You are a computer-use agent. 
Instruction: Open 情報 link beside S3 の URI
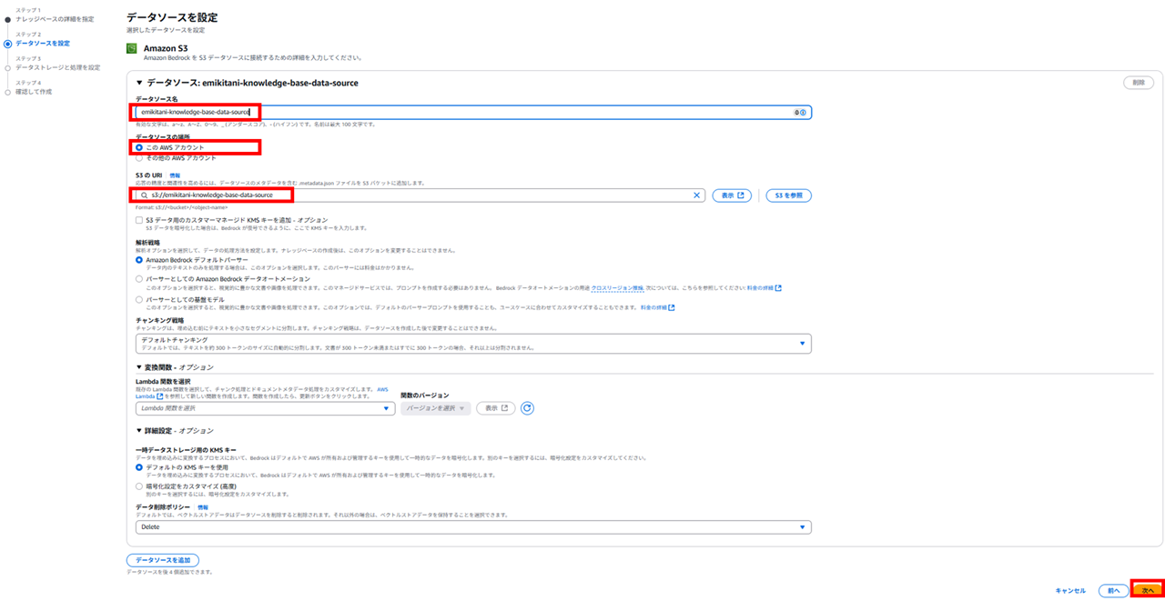point(175,175)
